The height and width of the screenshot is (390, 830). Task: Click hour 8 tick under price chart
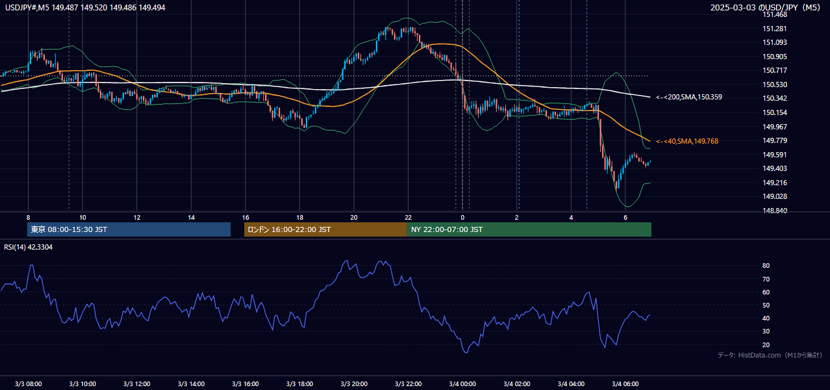[28, 217]
